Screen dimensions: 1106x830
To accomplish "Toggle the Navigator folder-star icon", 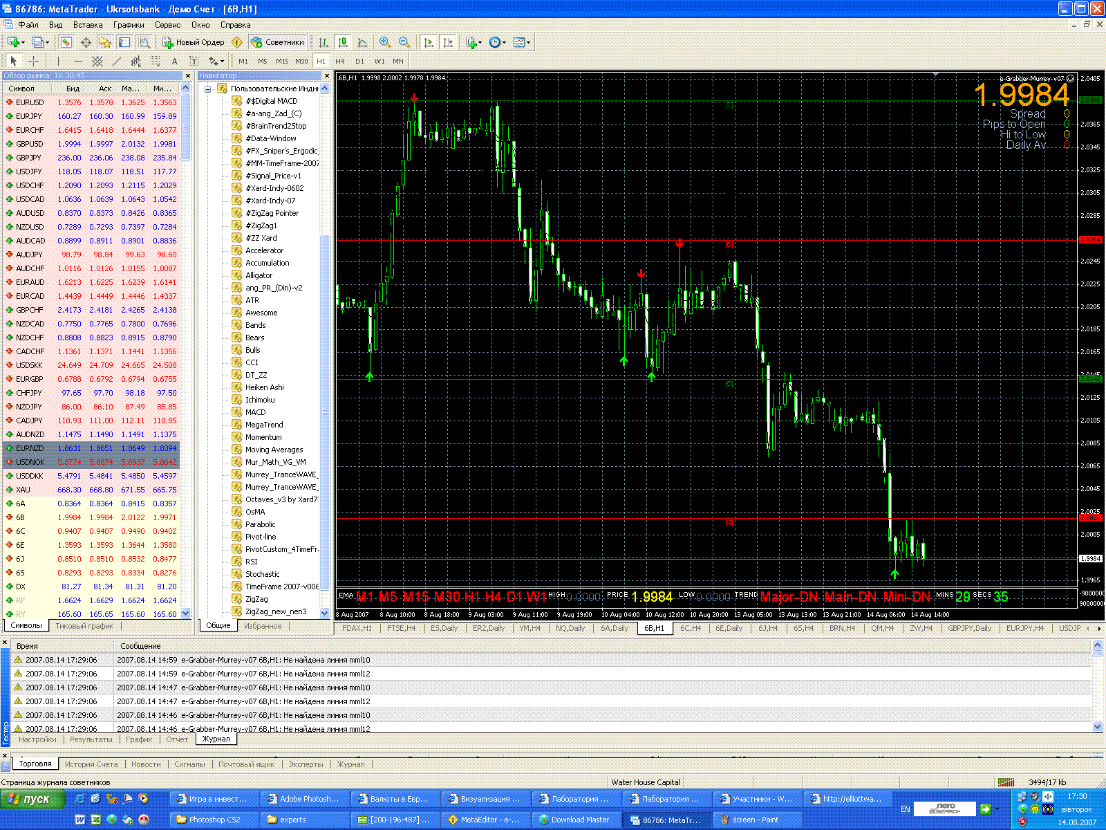I will pyautogui.click(x=105, y=42).
